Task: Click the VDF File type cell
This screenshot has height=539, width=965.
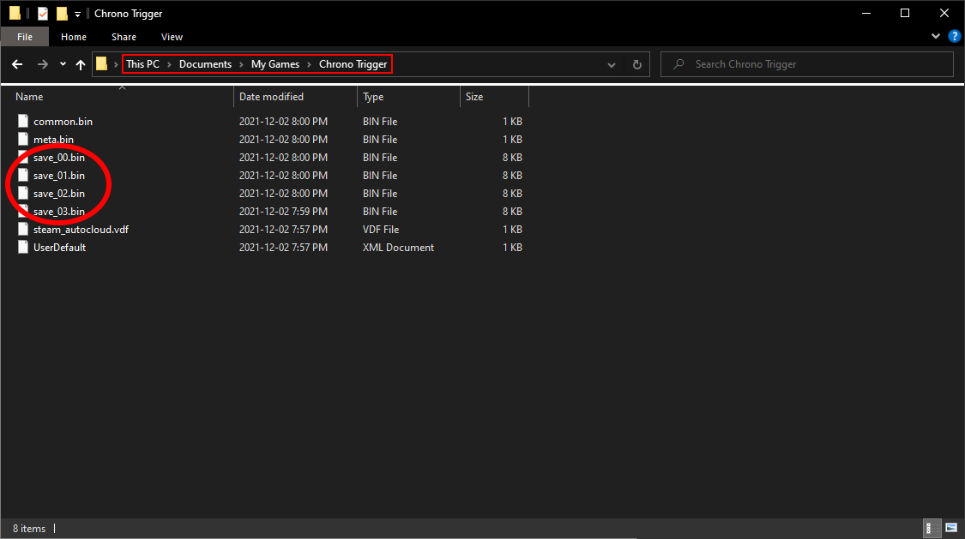Action: pos(380,230)
